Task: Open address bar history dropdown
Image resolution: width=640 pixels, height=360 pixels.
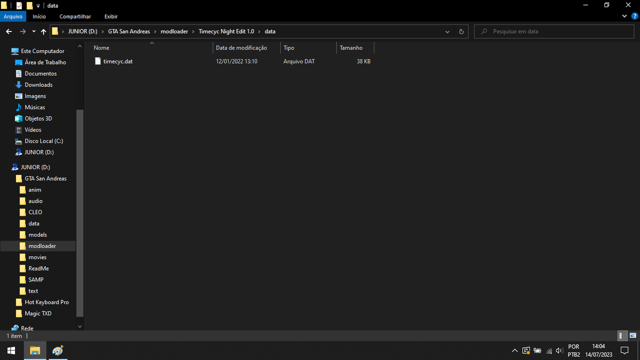Action: tap(447, 31)
